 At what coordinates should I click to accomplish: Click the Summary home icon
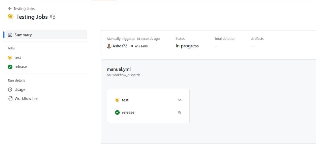pos(10,35)
